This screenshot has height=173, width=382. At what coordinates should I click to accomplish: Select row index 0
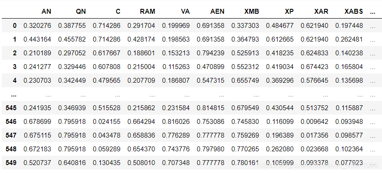pyautogui.click(x=15, y=26)
